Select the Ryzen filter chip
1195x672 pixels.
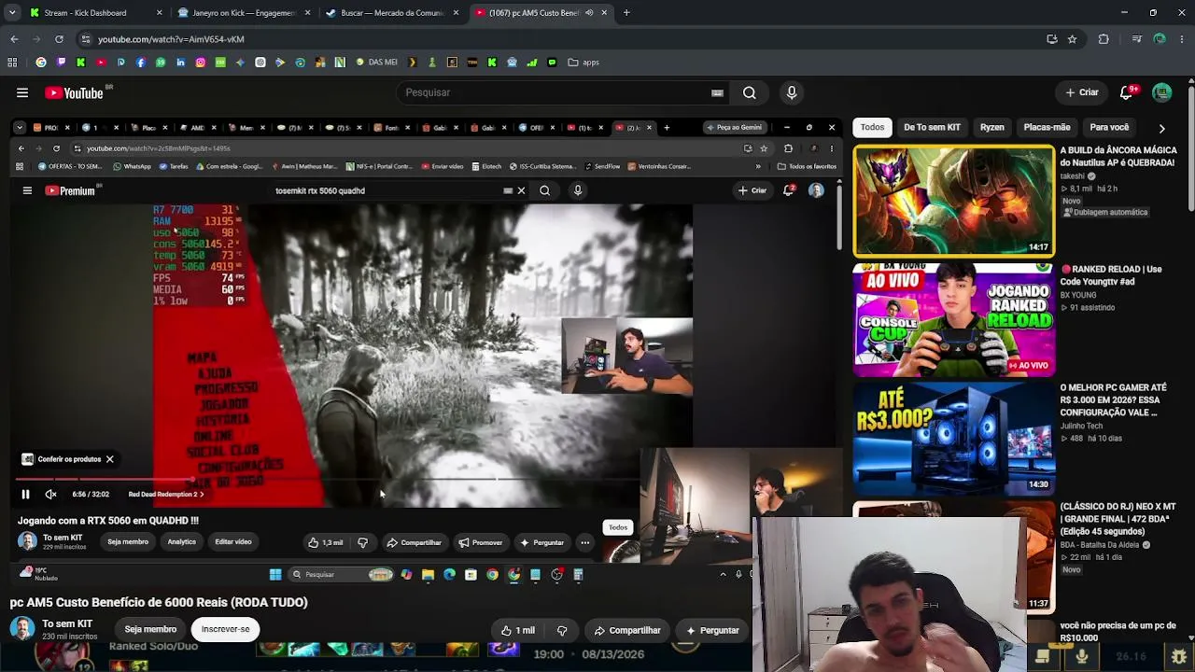click(x=992, y=127)
